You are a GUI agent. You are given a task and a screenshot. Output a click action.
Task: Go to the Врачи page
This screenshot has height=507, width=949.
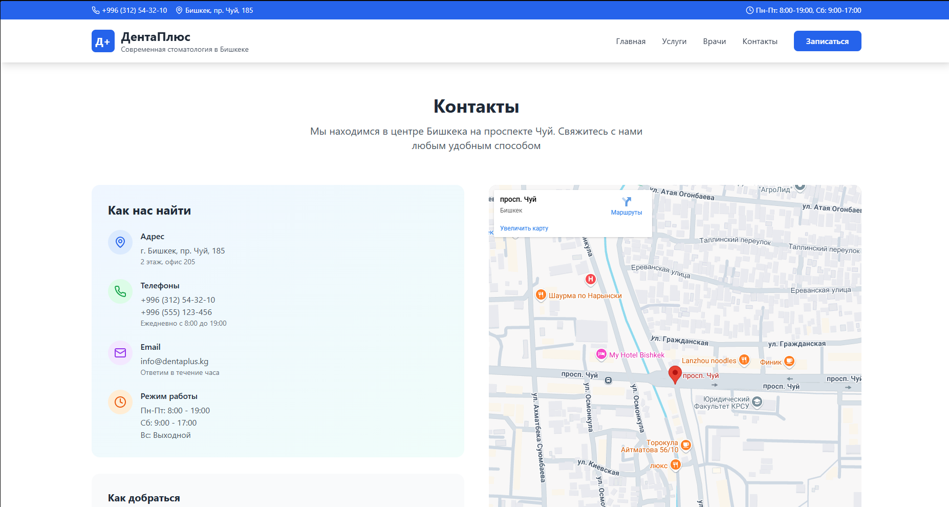pos(715,41)
